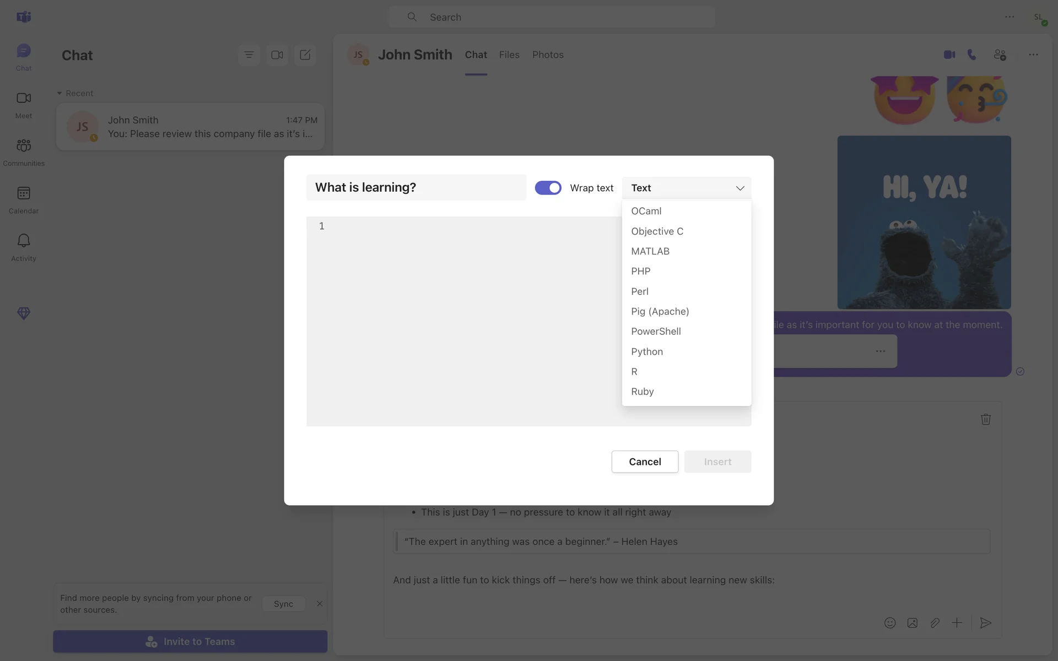Open the Calendar in the sidebar

pyautogui.click(x=24, y=194)
